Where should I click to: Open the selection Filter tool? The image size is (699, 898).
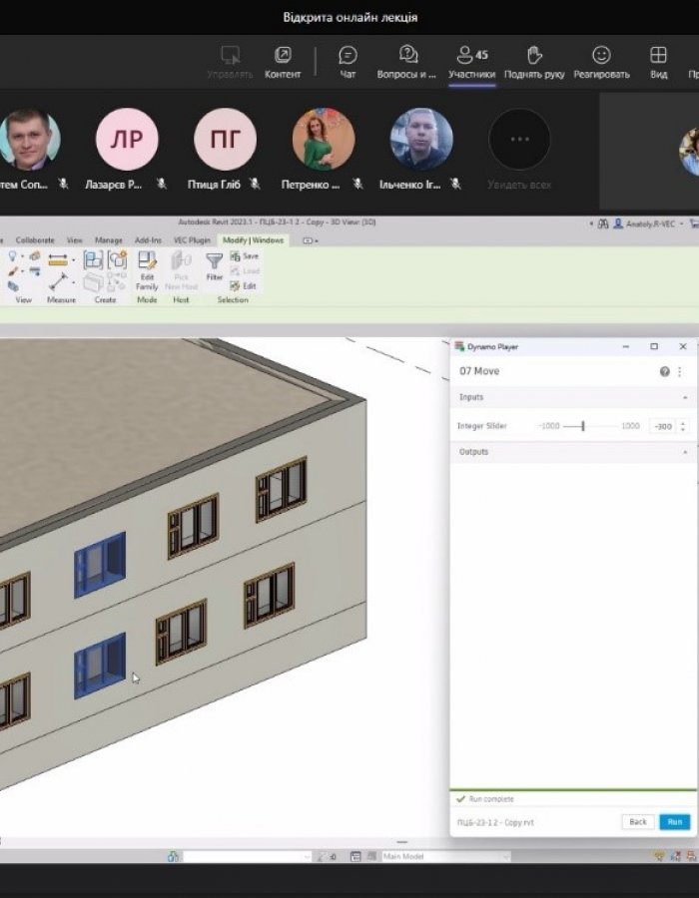[x=215, y=266]
